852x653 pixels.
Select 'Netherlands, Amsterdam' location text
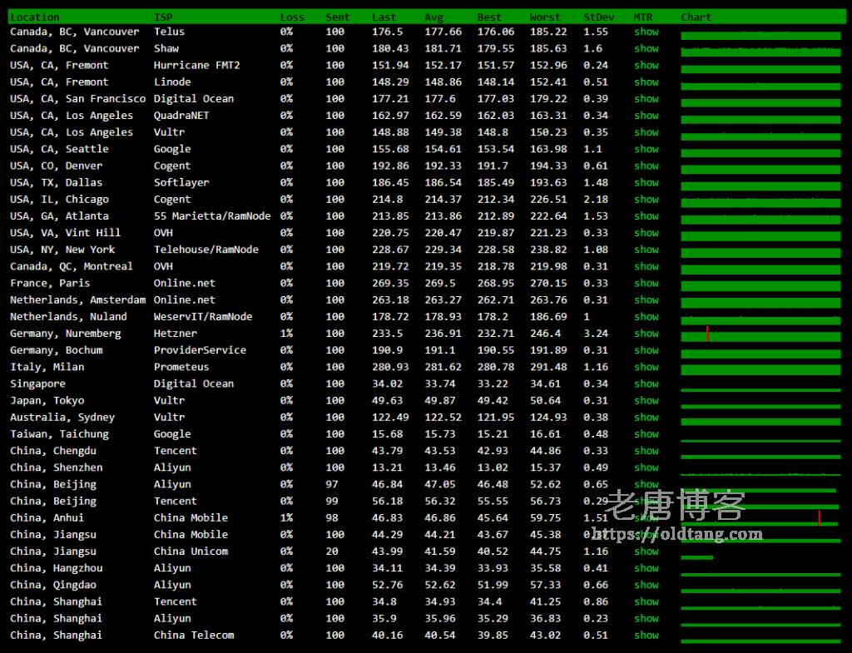[x=77, y=299]
